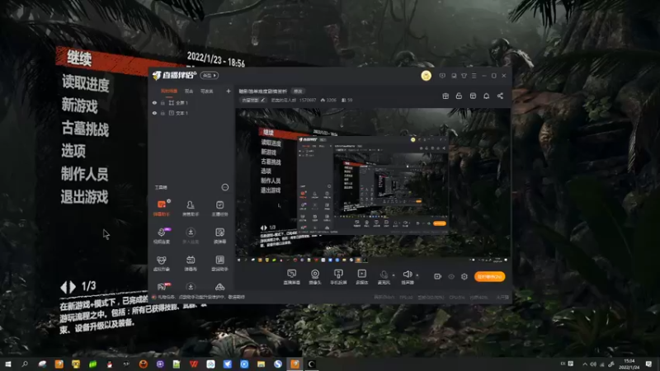Open the 互动助手 tool in toolbox

[219, 263]
